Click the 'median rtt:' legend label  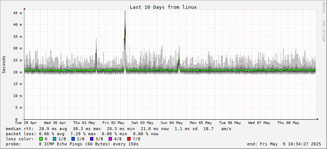click(x=20, y=129)
